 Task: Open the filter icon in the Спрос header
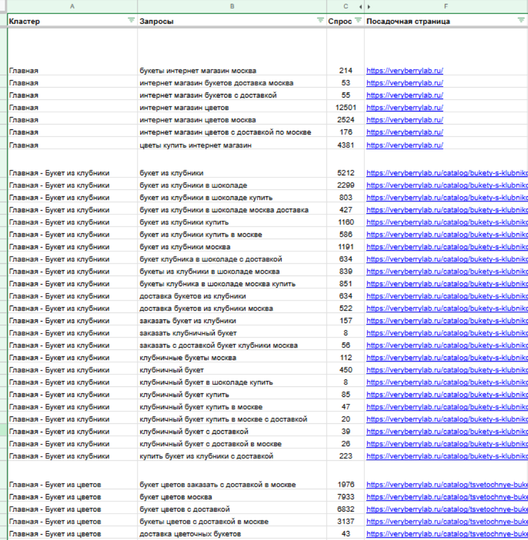(358, 20)
